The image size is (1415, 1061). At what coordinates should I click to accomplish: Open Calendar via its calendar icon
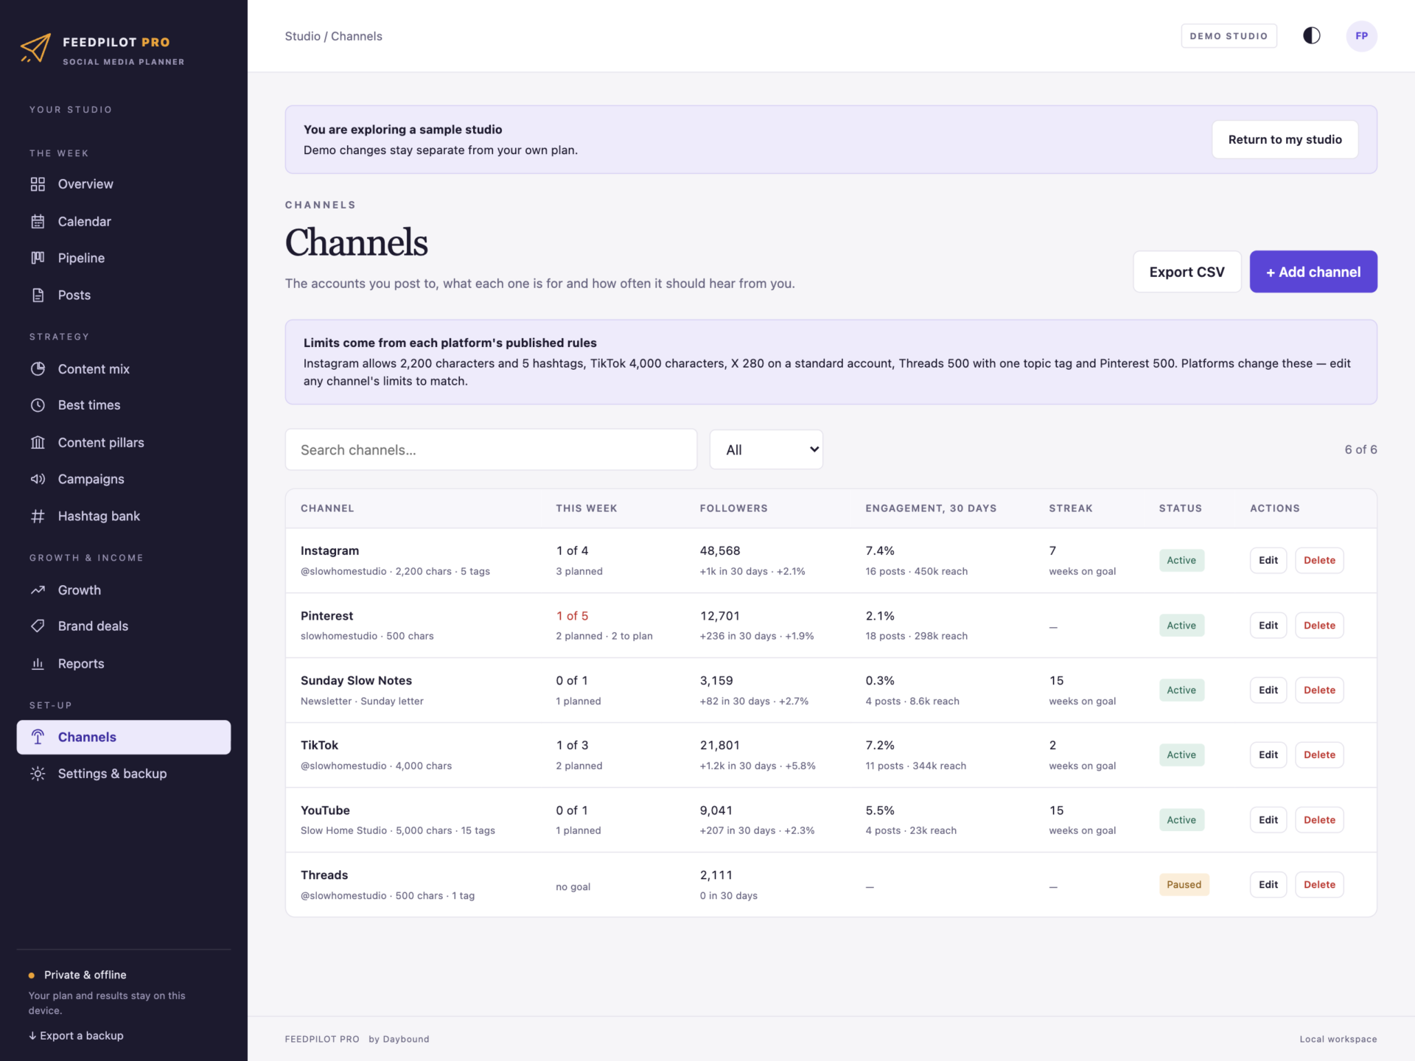coord(38,221)
